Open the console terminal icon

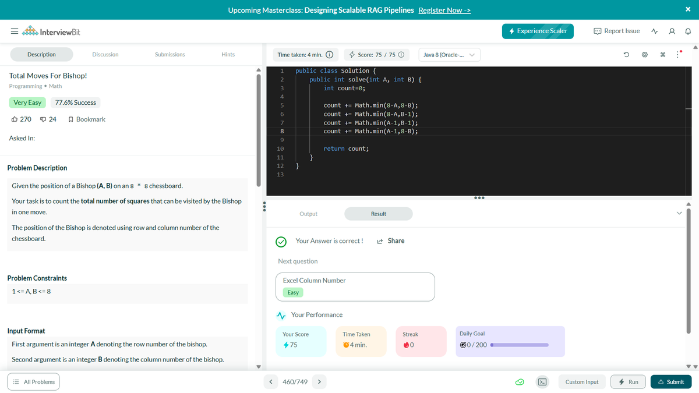point(542,382)
